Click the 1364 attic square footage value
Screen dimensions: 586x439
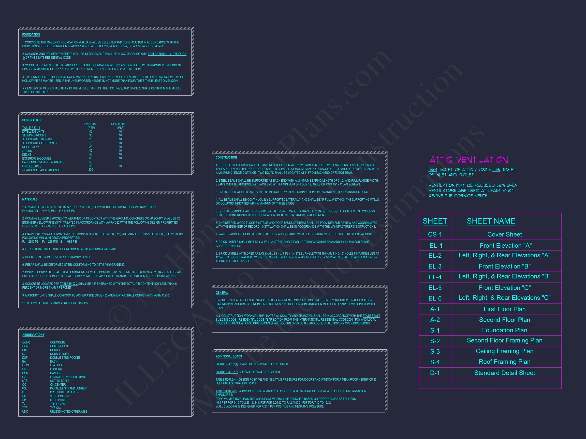(433, 170)
